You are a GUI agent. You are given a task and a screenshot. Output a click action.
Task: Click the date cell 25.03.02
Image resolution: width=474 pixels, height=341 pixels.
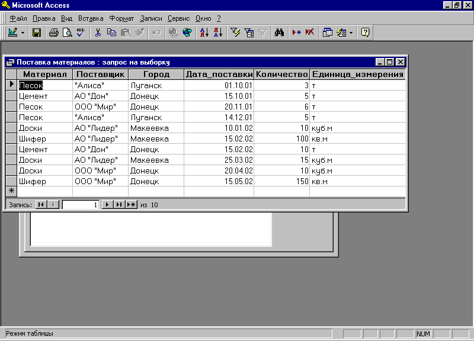[219, 160]
